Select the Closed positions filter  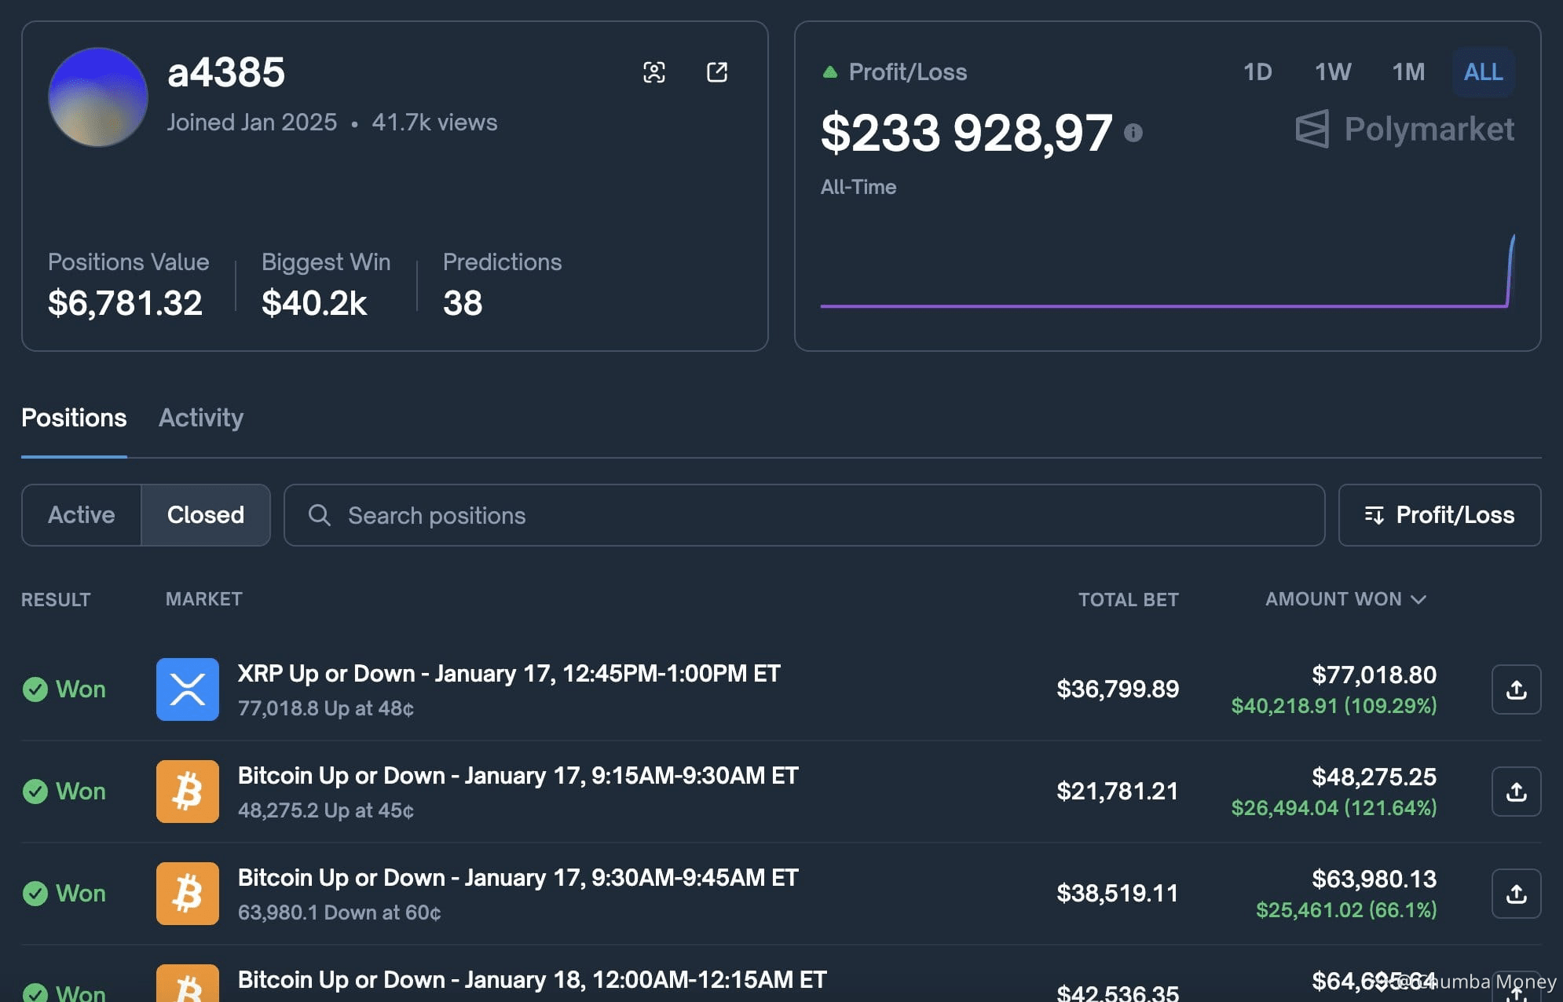click(x=205, y=515)
